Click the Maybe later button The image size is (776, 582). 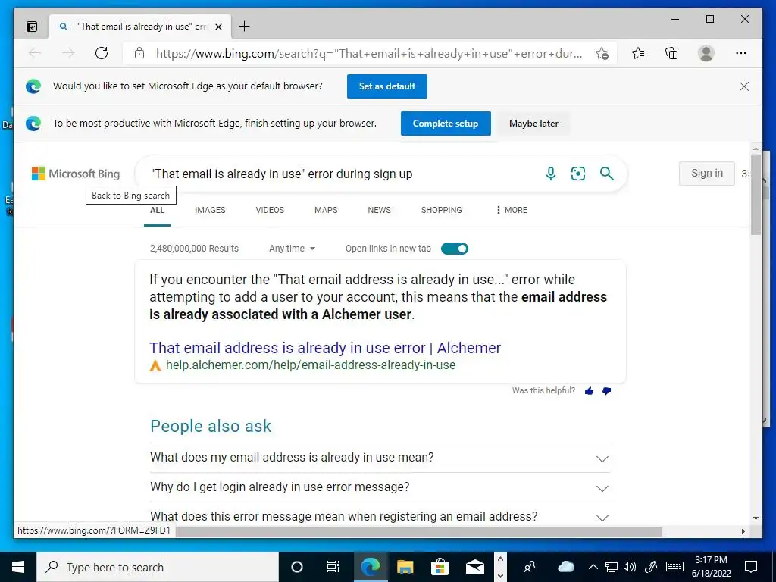pyautogui.click(x=533, y=124)
